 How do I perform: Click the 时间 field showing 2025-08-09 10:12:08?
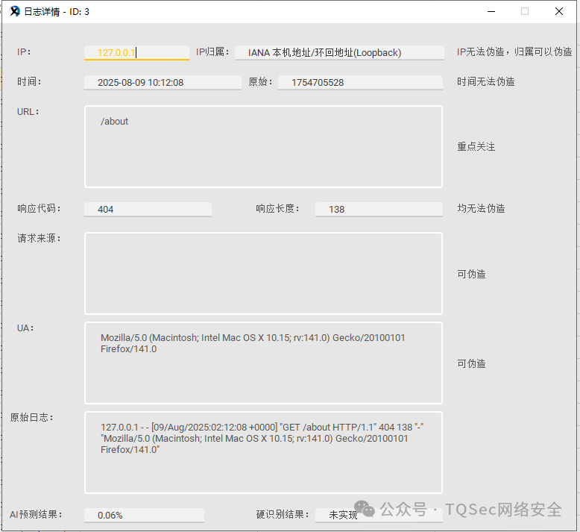pyautogui.click(x=163, y=82)
